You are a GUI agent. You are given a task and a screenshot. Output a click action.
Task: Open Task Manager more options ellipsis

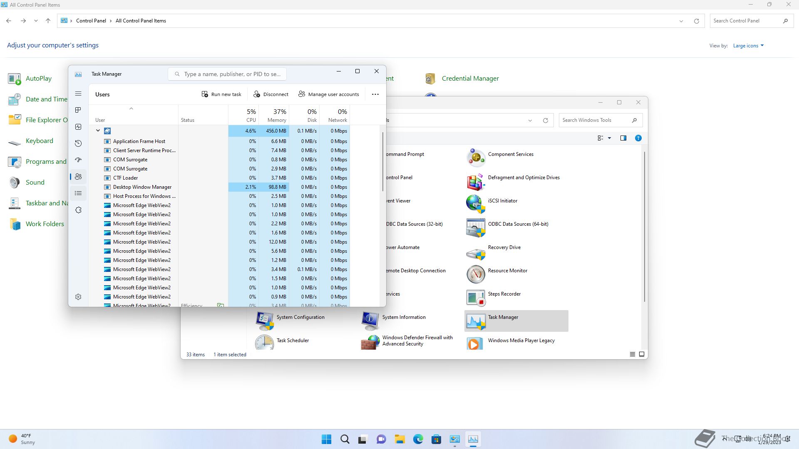coord(375,94)
